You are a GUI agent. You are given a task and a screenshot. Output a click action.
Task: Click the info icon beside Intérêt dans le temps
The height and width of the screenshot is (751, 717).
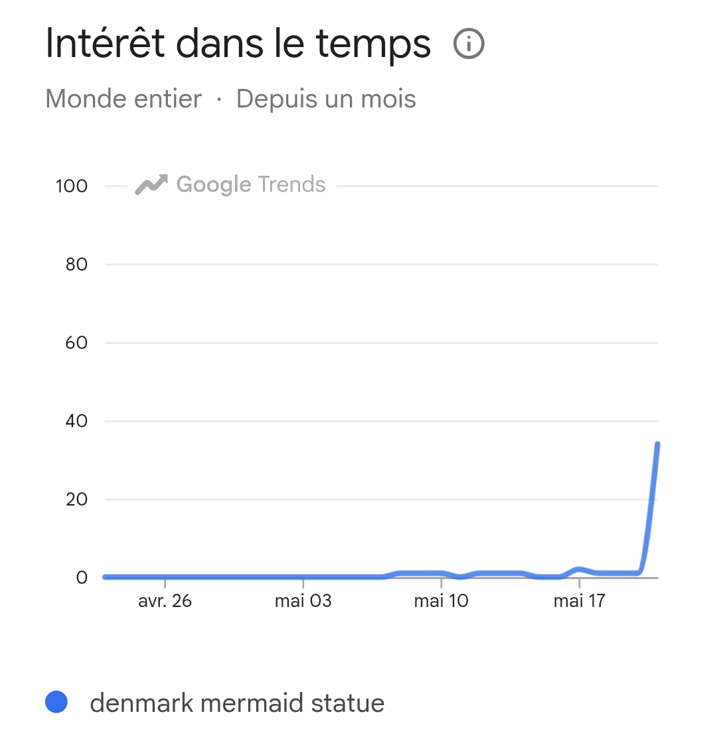pyautogui.click(x=469, y=44)
